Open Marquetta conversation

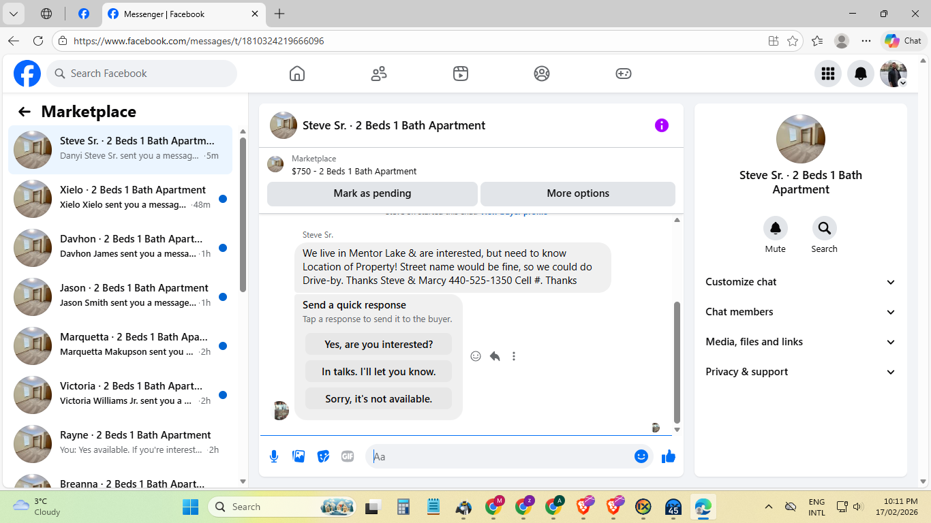coord(120,346)
